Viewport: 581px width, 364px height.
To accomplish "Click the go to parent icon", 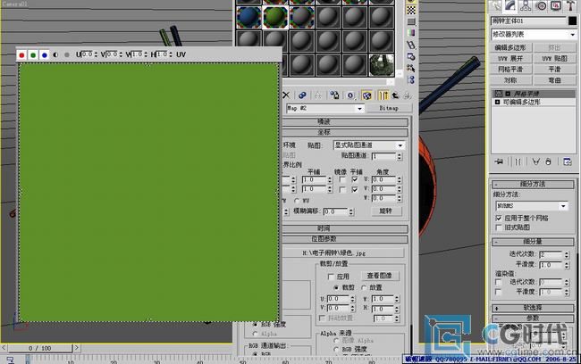I will (x=395, y=95).
